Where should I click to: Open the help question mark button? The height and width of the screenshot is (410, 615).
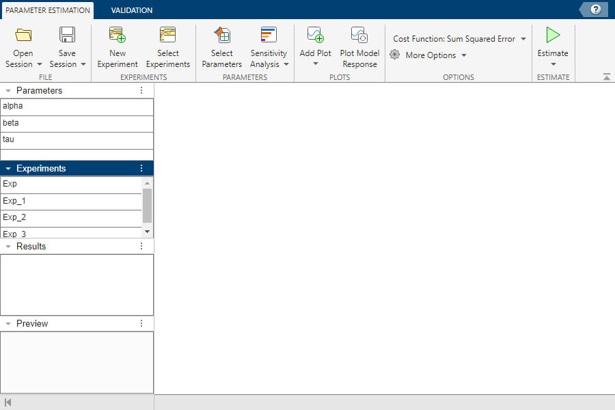tap(596, 10)
